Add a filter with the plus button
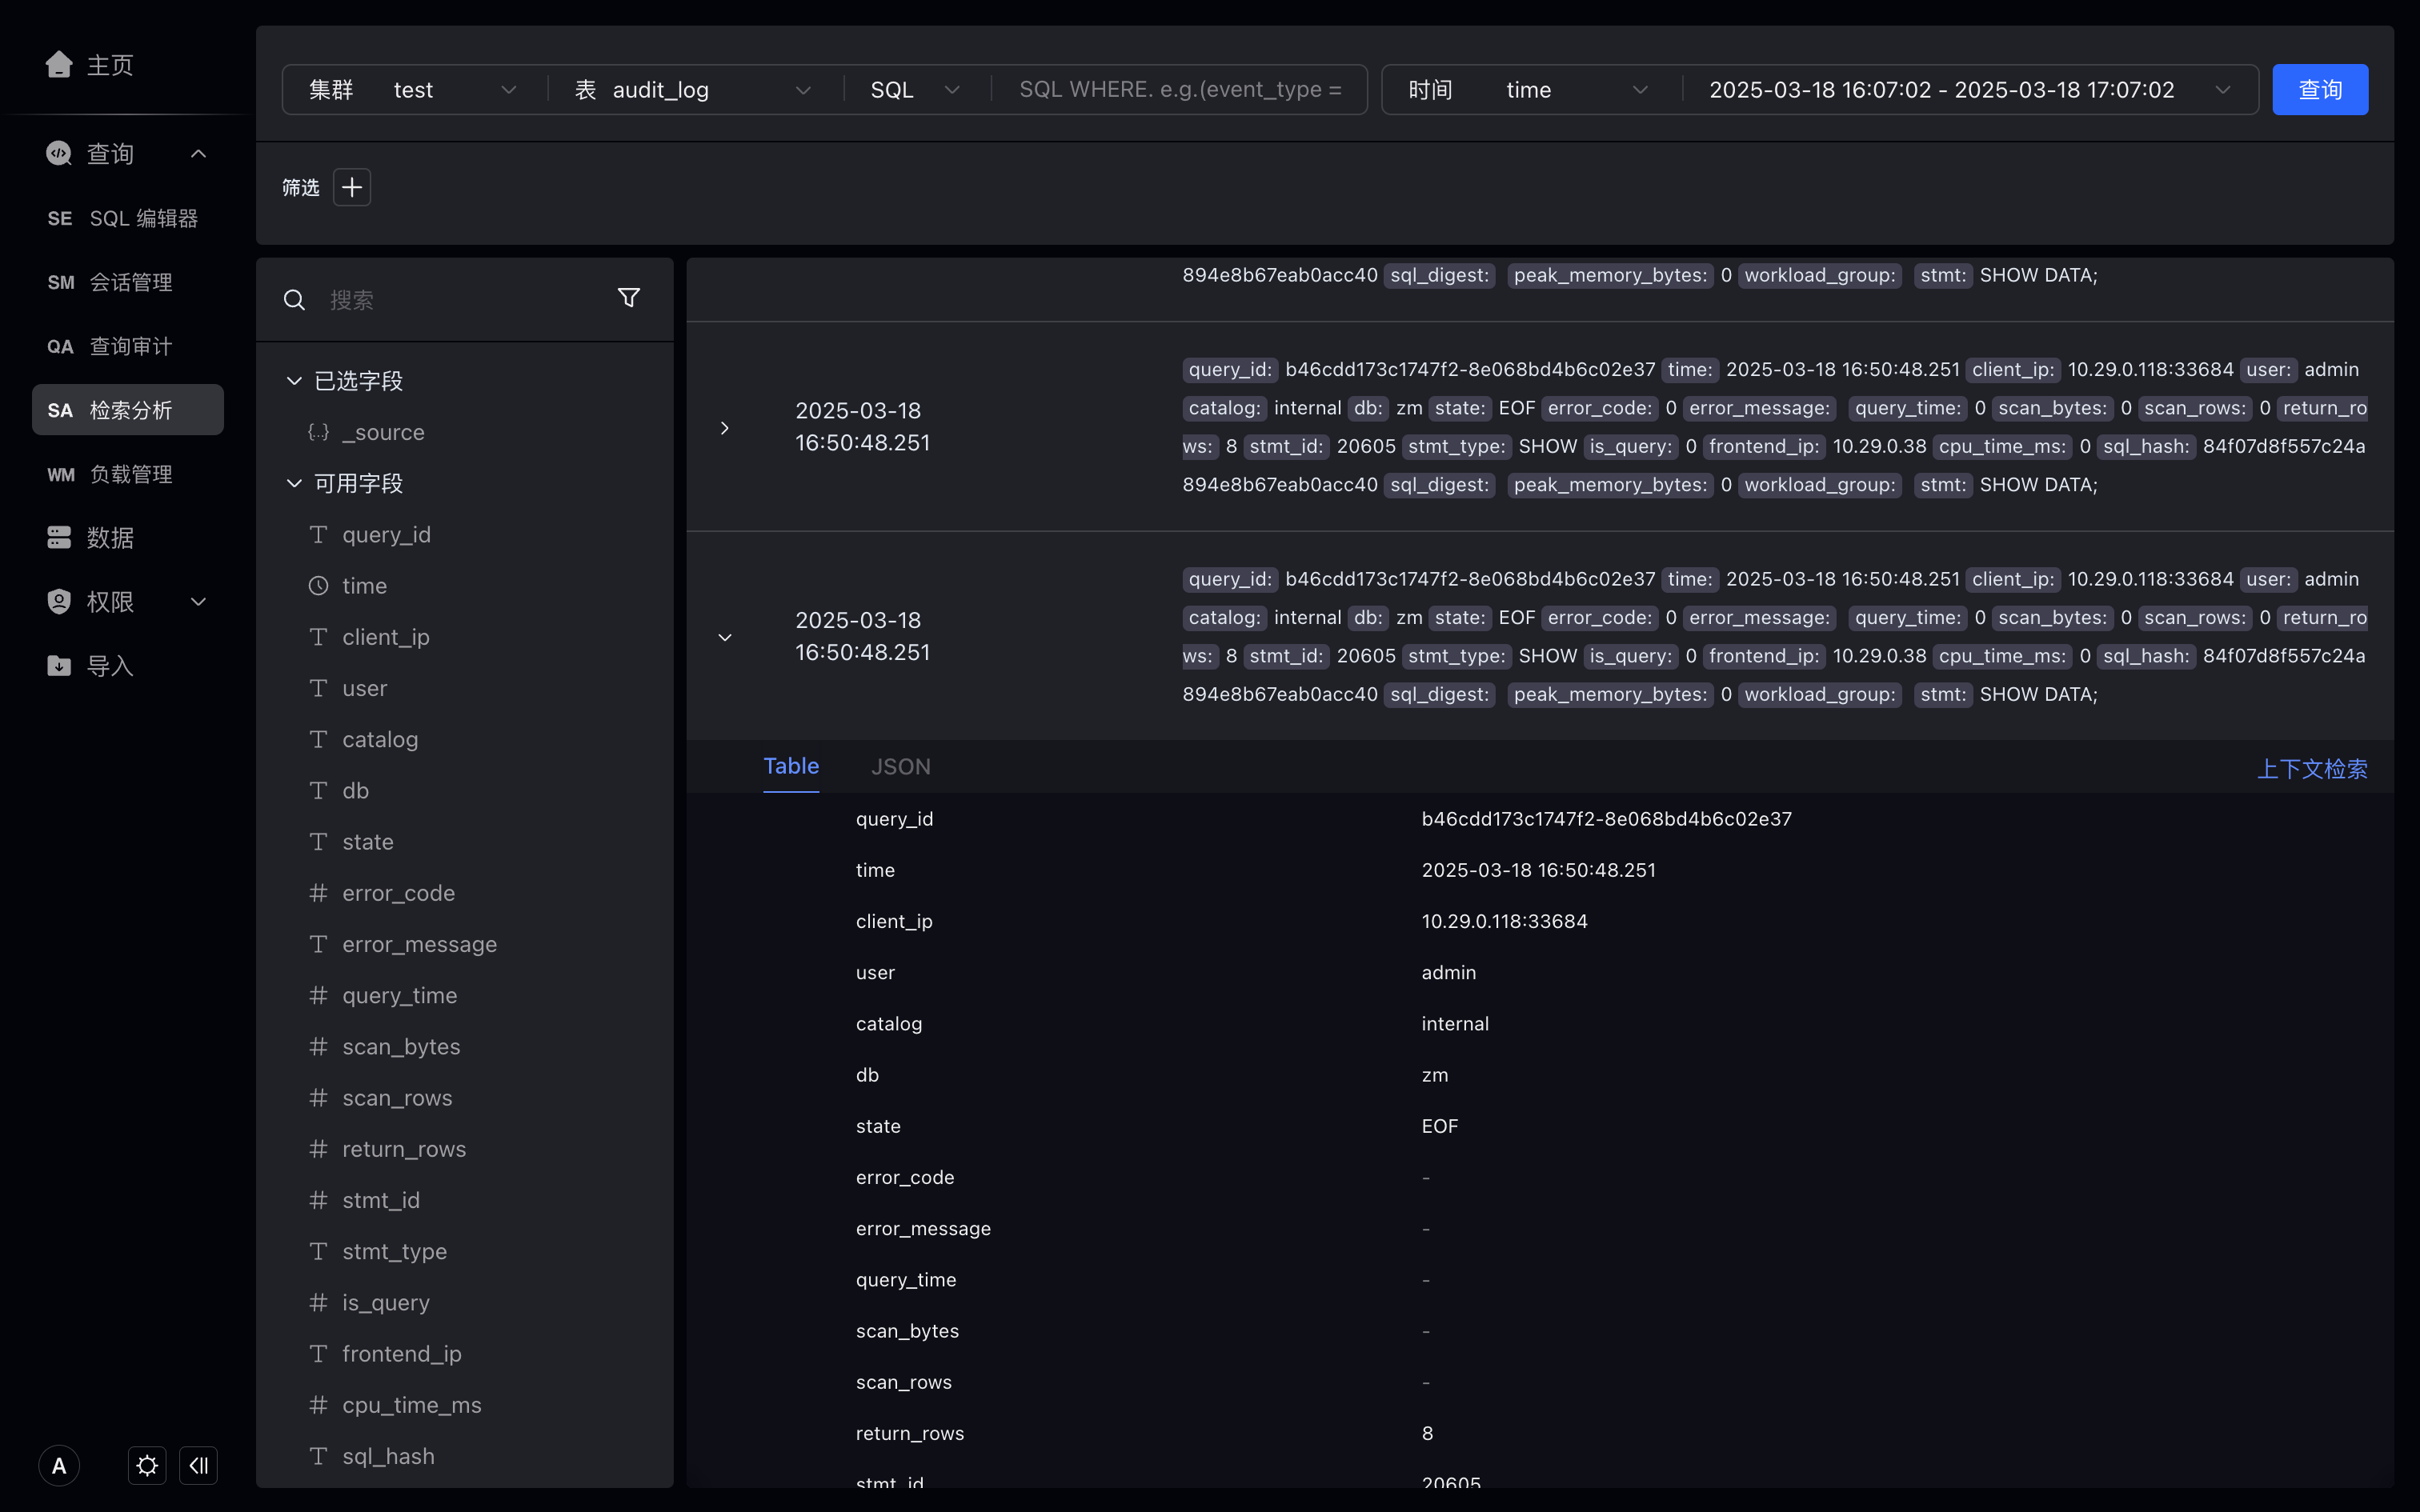The height and width of the screenshot is (1512, 2420). pos(352,187)
